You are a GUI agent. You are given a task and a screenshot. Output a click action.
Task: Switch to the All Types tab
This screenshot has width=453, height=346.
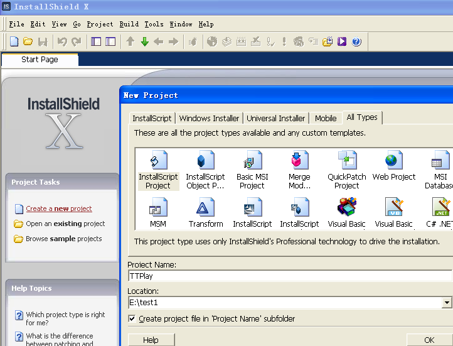(x=362, y=117)
